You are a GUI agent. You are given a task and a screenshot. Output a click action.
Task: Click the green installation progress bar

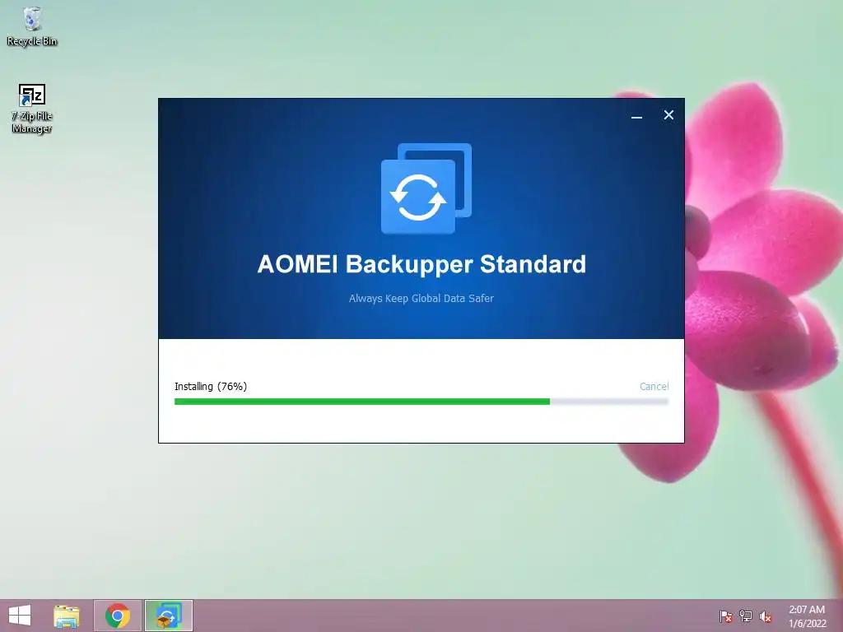click(421, 402)
